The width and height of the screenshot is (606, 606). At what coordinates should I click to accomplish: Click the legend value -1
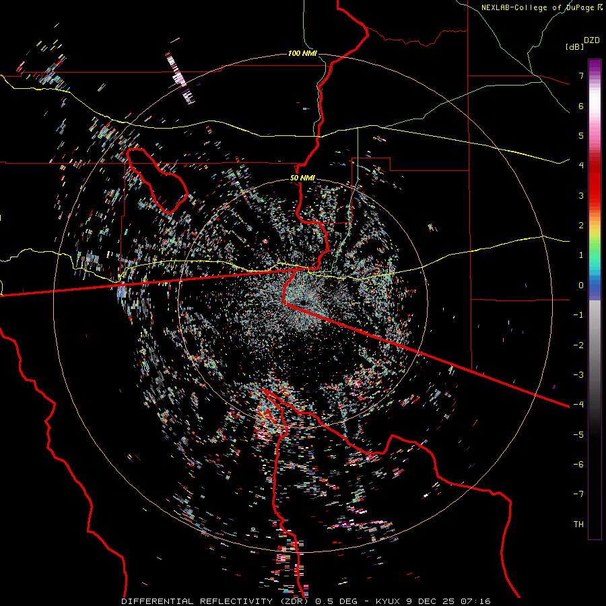[x=578, y=315]
